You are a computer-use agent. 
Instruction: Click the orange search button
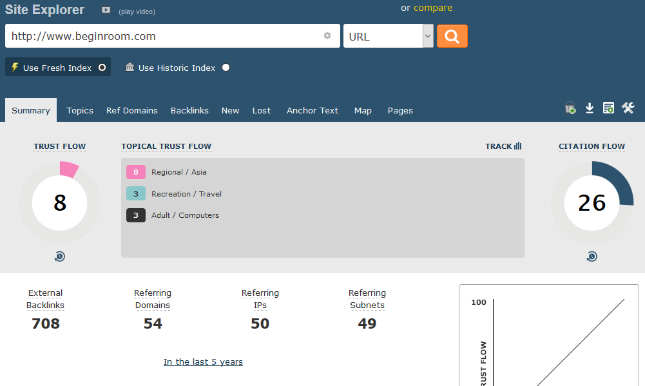click(x=452, y=36)
